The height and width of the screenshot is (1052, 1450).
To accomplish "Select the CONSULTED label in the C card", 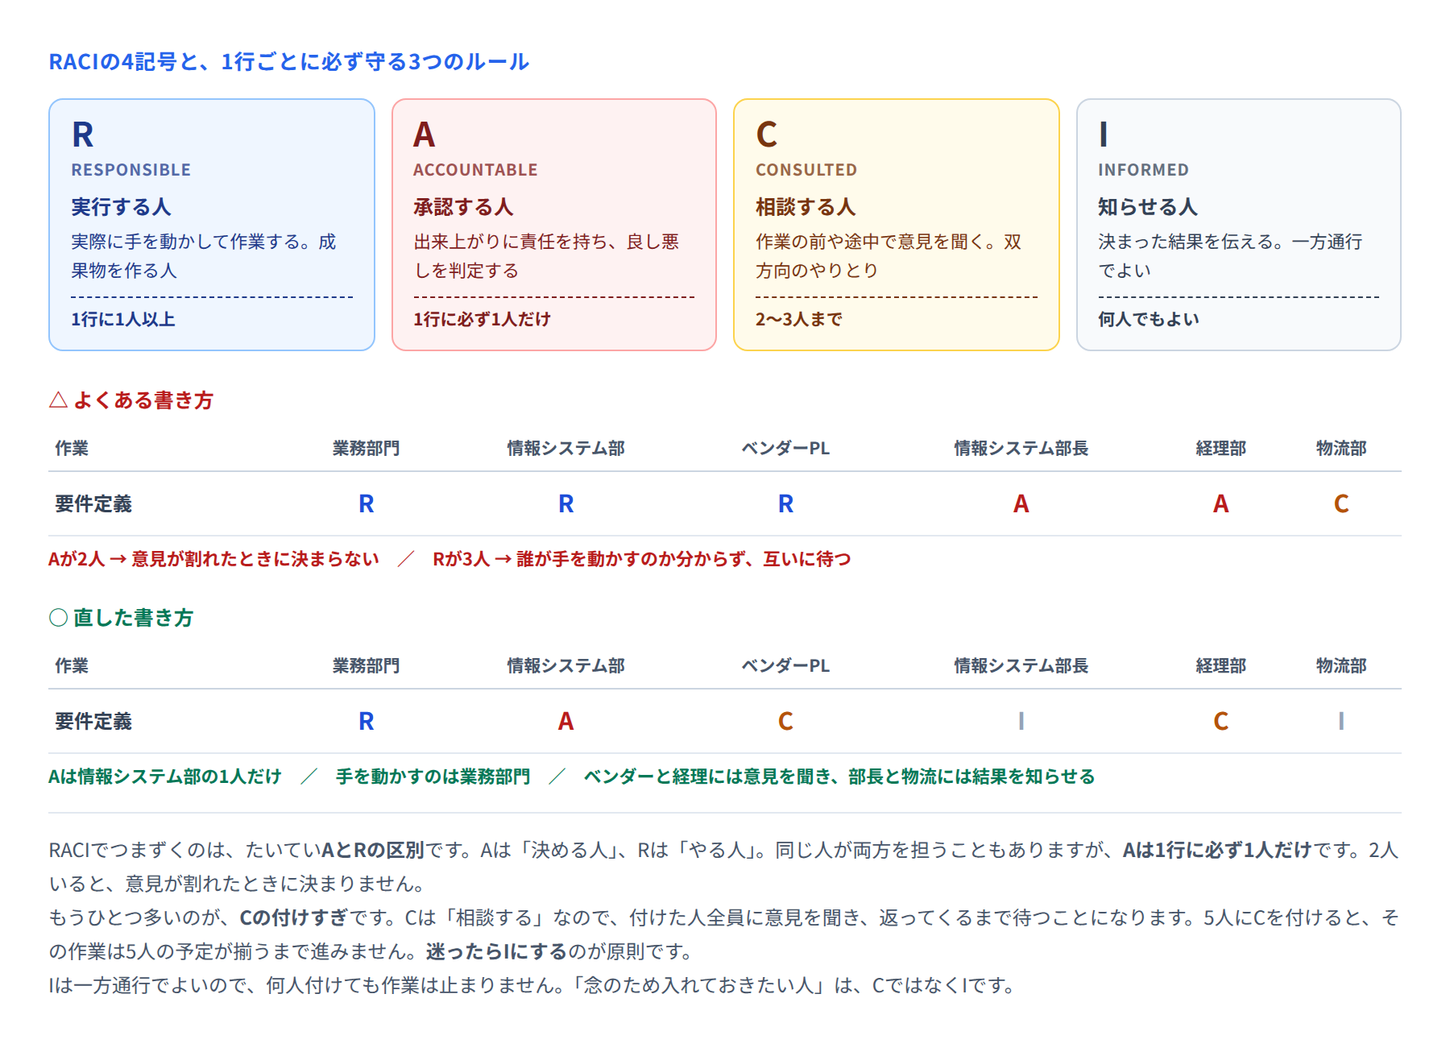I will coord(806,170).
